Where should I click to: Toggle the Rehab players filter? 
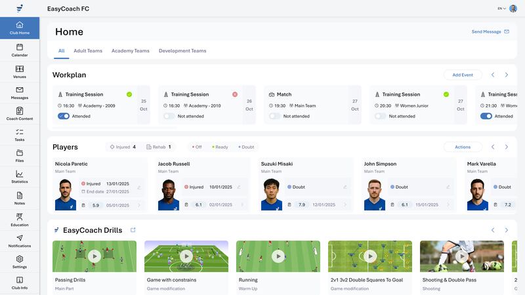coord(159,147)
